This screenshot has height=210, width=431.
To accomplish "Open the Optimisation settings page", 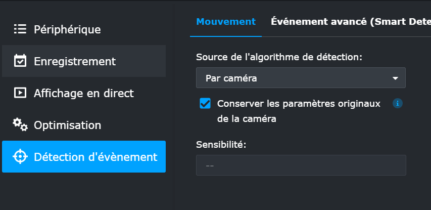I will [84, 125].
